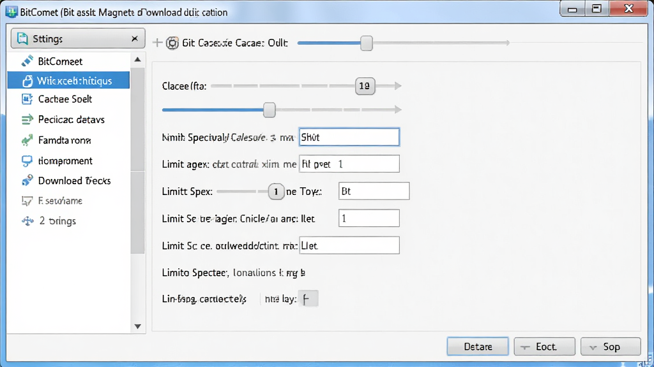This screenshot has height=367, width=654.
Task: Click the Iiompsroment monitor icon
Action: click(27, 161)
